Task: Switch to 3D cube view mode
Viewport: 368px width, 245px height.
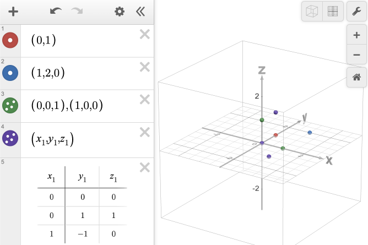Action: [312, 12]
